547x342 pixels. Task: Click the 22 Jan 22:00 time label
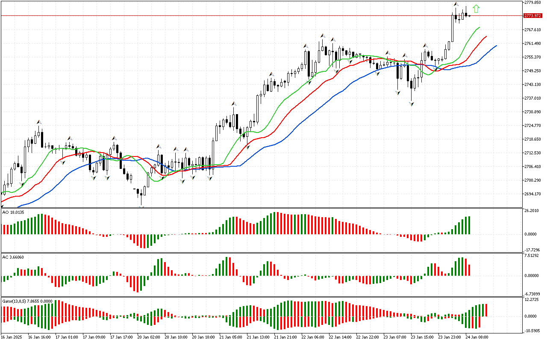pos(368,337)
